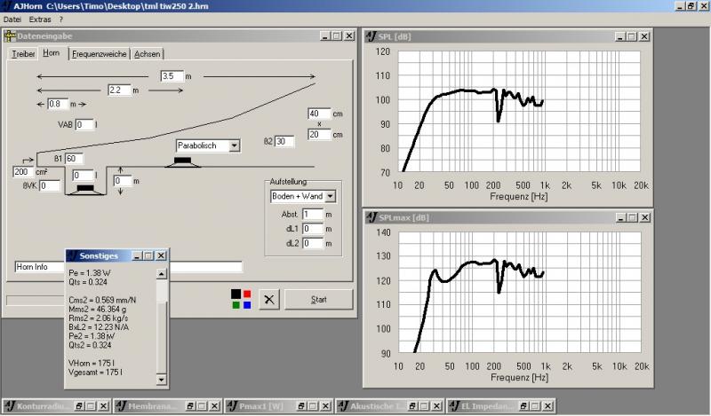Click the Start button
711x416 pixels.
pos(318,299)
